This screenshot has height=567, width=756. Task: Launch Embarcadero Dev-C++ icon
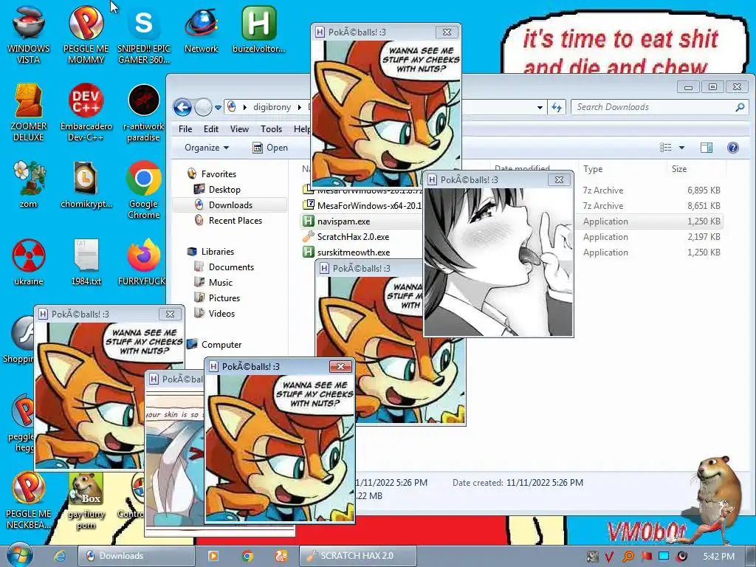point(86,112)
